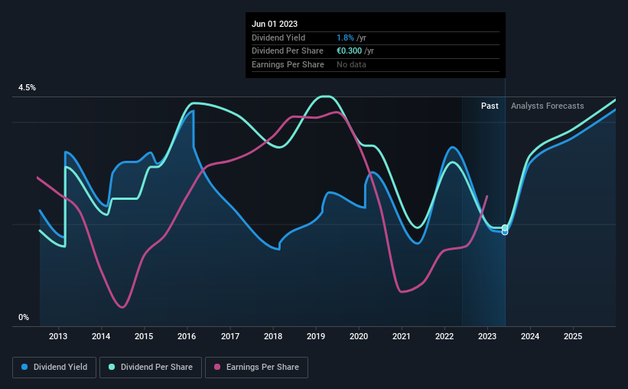628x389 pixels.
Task: Click the 'Past' label on the chart
Action: click(490, 106)
